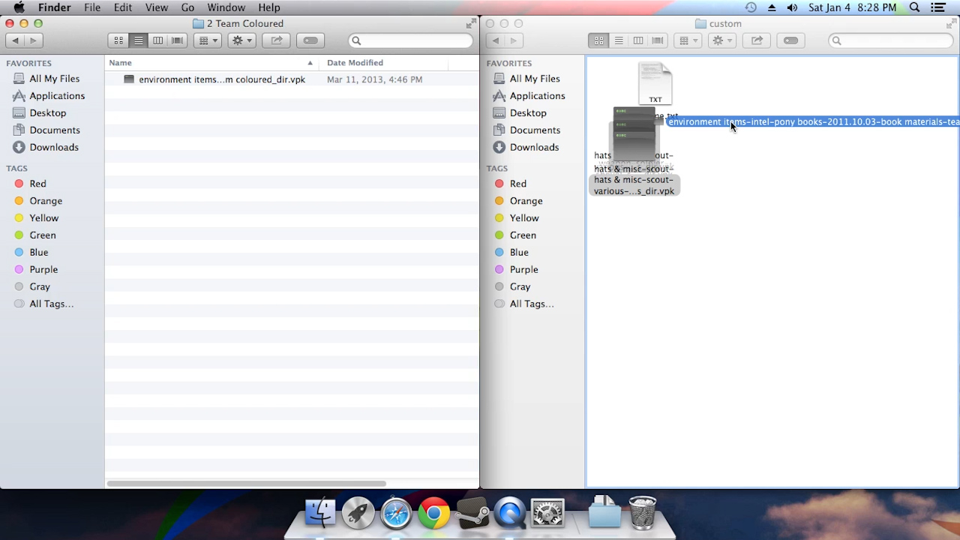Open the File menu
This screenshot has height=540, width=960.
click(x=92, y=7)
